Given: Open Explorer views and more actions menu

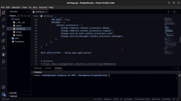Looking at the screenshot, I should click(27, 12).
